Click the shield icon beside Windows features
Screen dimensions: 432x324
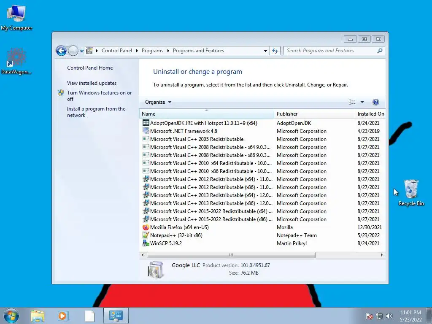(x=61, y=92)
